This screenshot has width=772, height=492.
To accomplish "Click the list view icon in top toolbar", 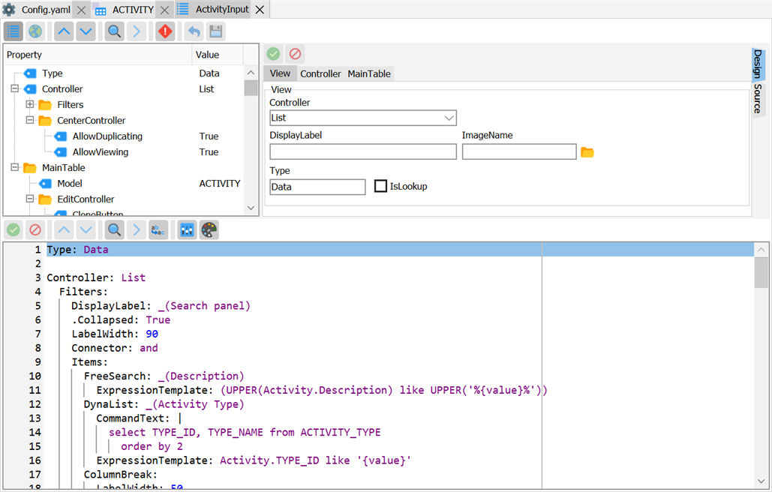I will pos(14,31).
